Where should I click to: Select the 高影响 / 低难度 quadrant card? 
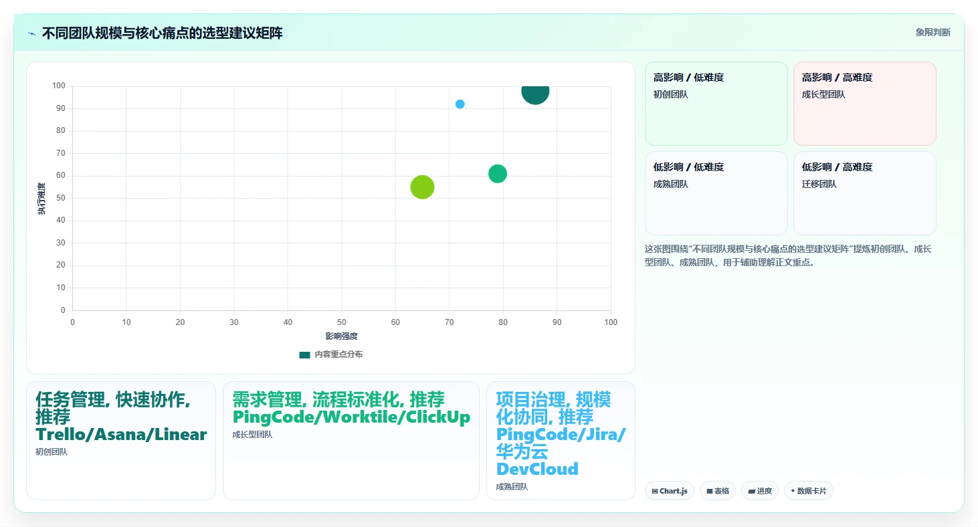(x=716, y=104)
